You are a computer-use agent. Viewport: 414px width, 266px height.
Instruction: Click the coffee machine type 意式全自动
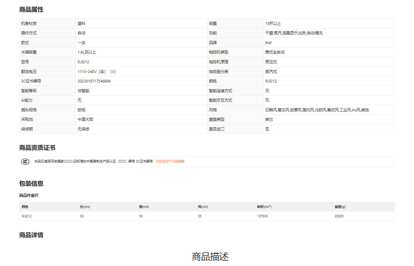pyautogui.click(x=275, y=52)
